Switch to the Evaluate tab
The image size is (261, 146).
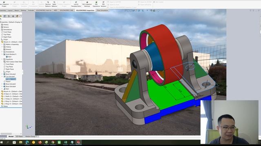point(31,11)
